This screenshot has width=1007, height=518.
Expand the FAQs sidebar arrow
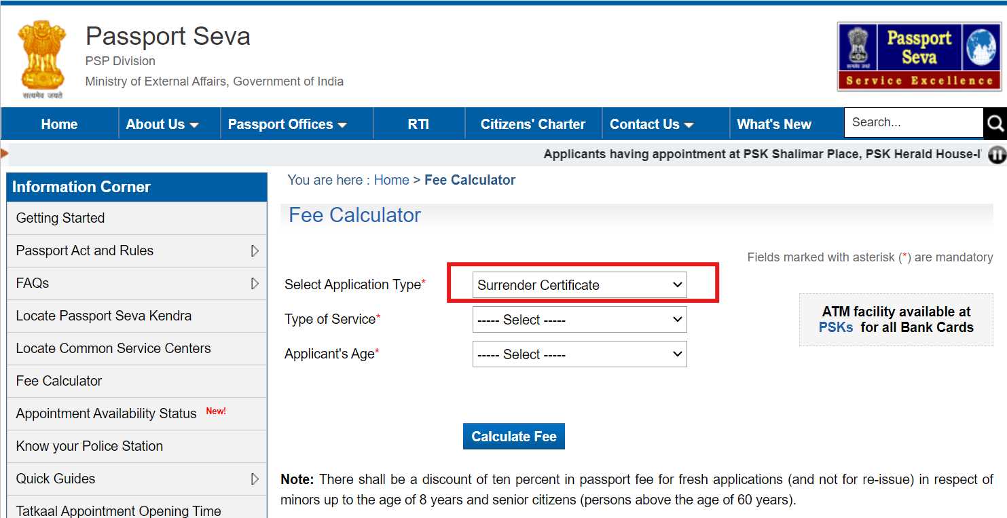coord(255,284)
